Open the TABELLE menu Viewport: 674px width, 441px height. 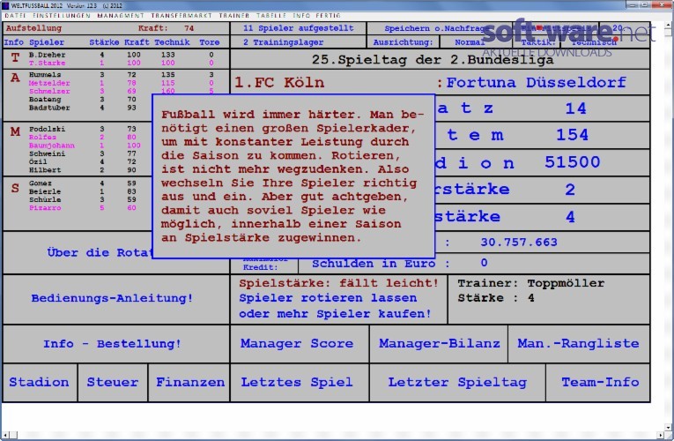point(271,16)
